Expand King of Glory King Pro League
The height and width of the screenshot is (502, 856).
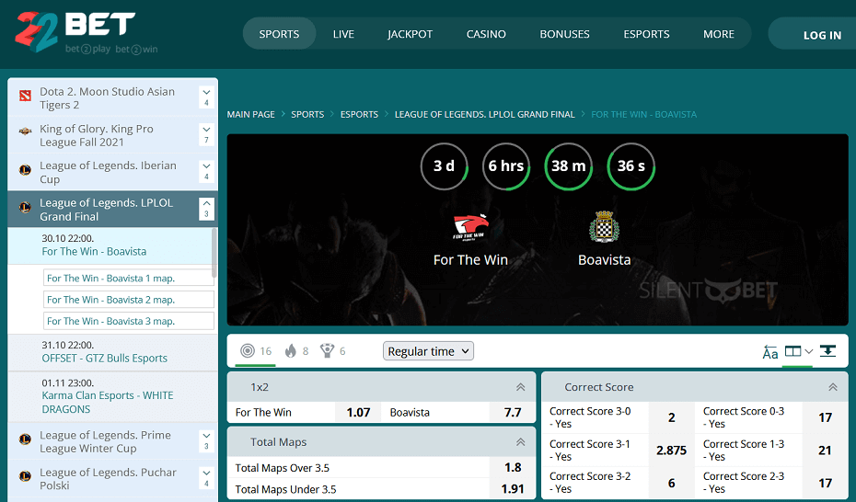(206, 134)
